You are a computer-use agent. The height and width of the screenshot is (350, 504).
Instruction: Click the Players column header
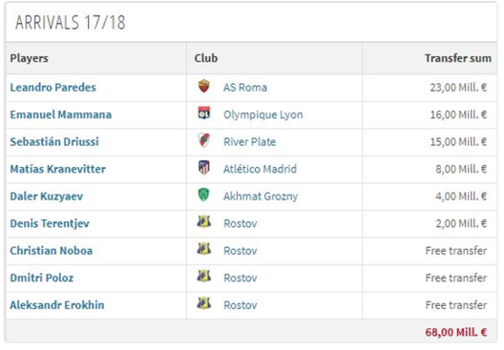pyautogui.click(x=30, y=58)
